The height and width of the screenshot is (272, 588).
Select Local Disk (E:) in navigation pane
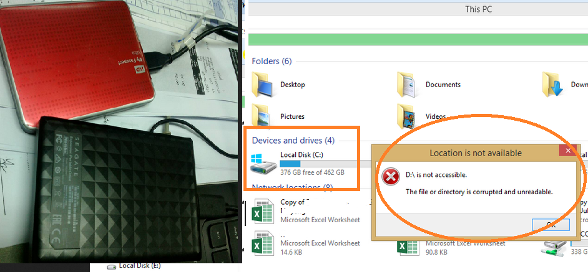(x=139, y=266)
